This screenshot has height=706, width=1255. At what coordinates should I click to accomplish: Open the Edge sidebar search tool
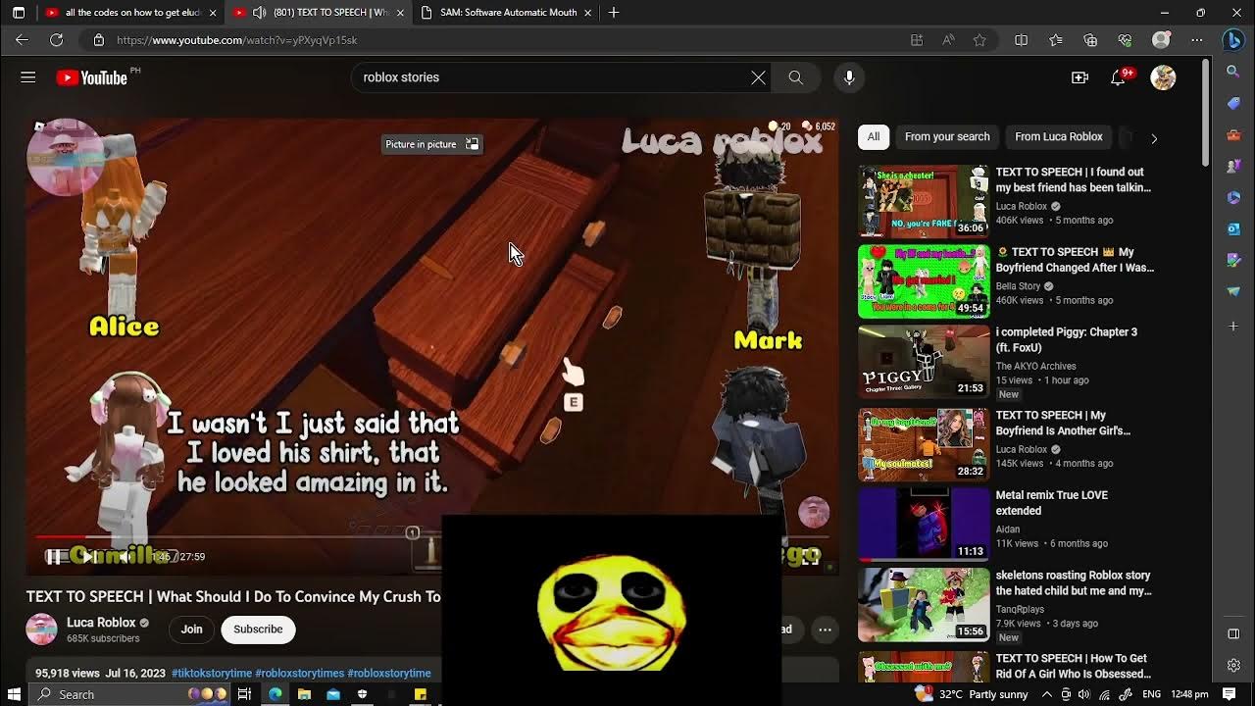(x=1233, y=72)
